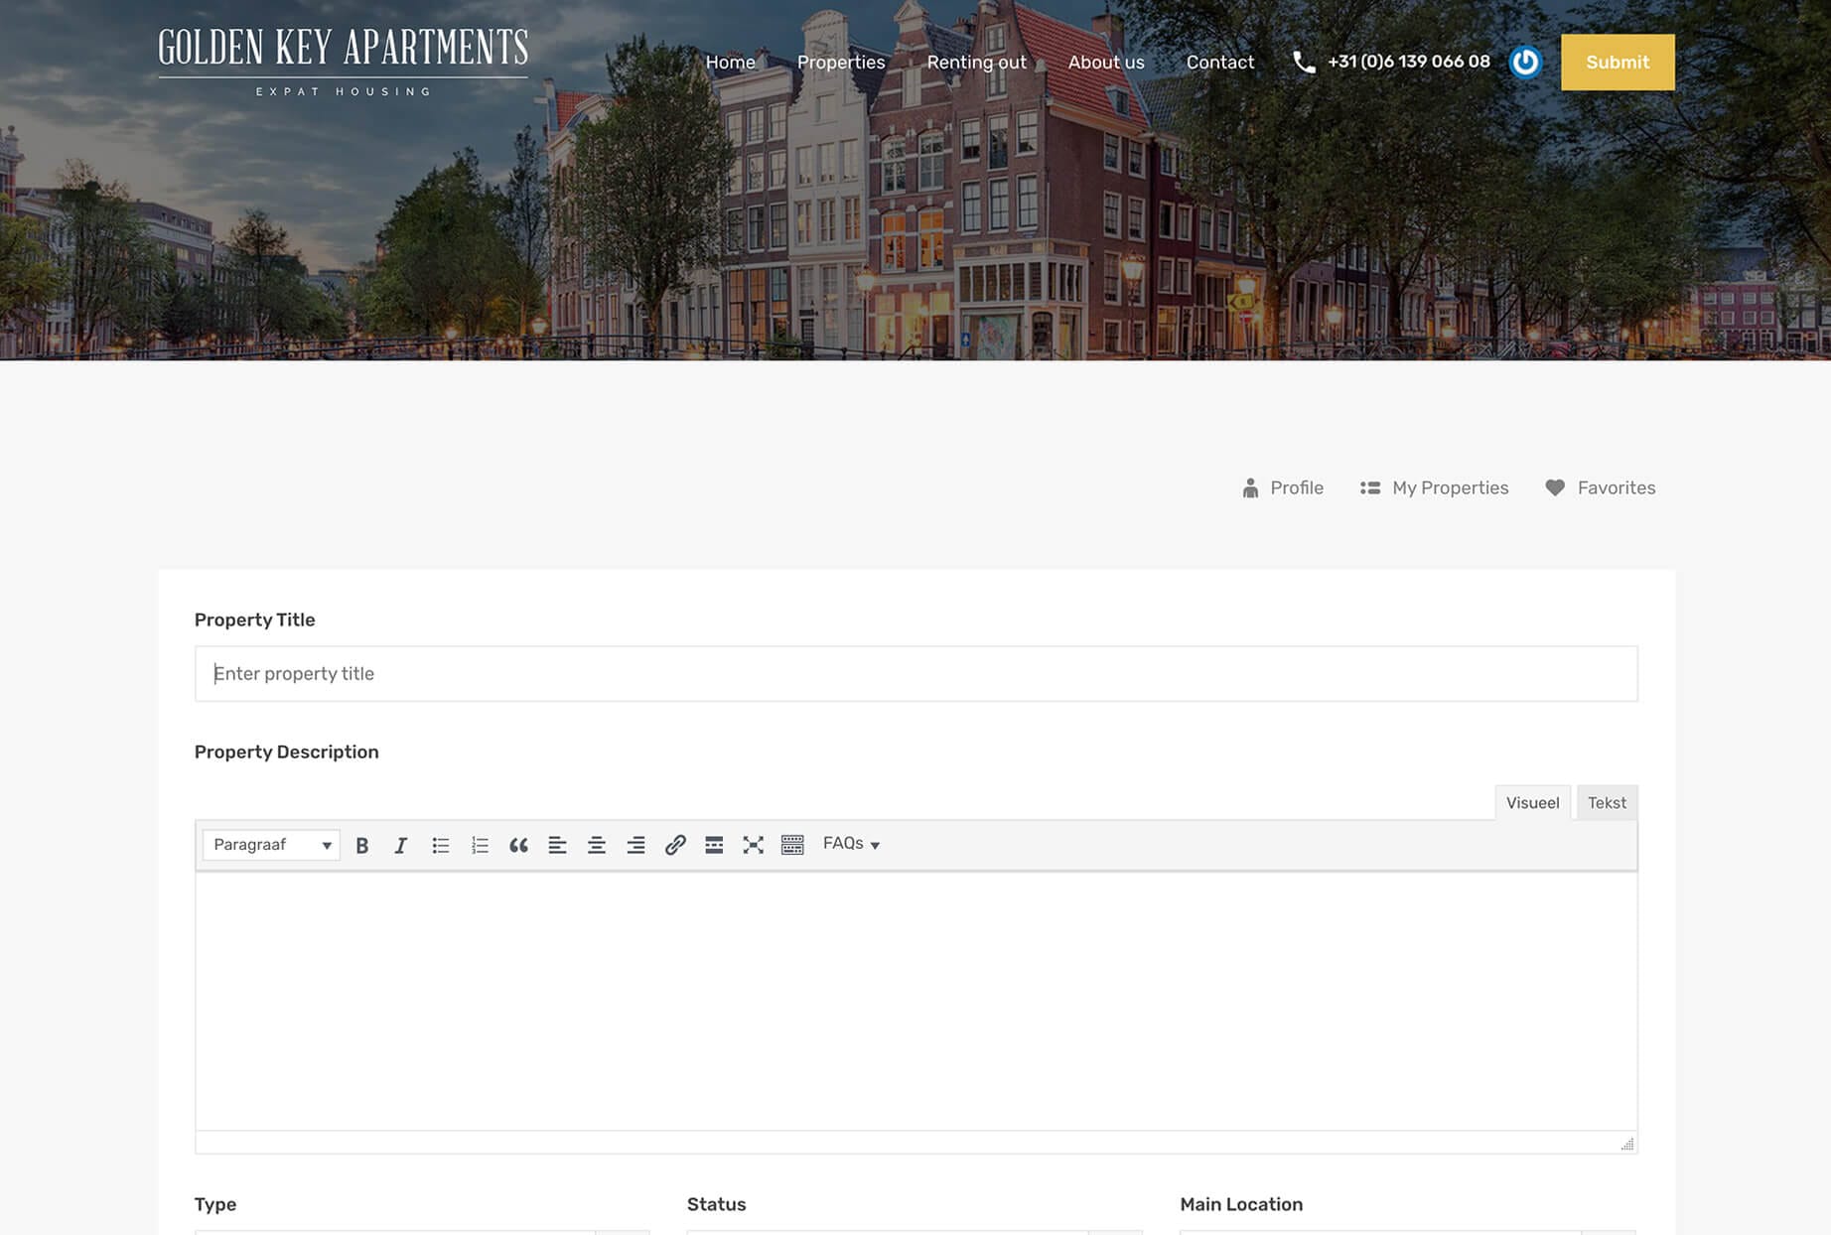Toggle italic formatting in editor toolbar
1831x1235 pixels.
click(401, 845)
